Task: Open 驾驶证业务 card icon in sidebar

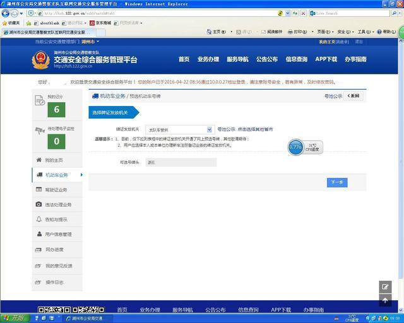Action: pos(39,190)
